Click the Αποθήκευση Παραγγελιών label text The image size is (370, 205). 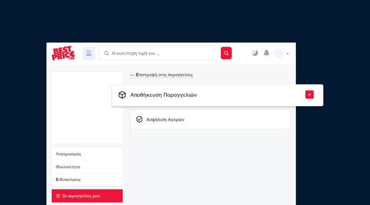click(163, 95)
